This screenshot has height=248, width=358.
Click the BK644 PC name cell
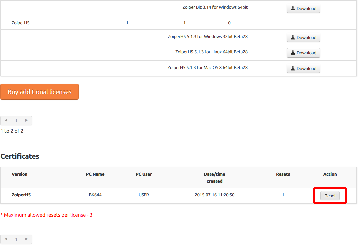[95, 195]
